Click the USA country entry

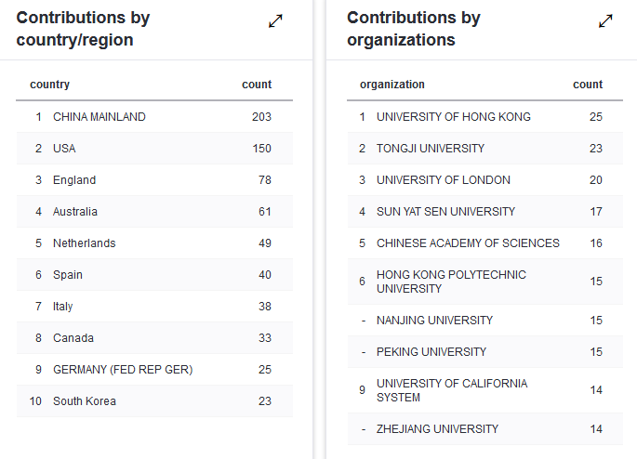[64, 149]
